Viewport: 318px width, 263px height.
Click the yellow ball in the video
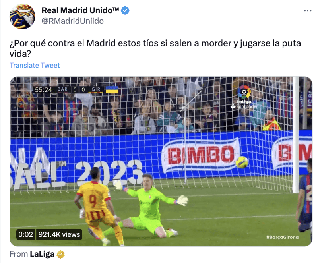[x=242, y=162]
